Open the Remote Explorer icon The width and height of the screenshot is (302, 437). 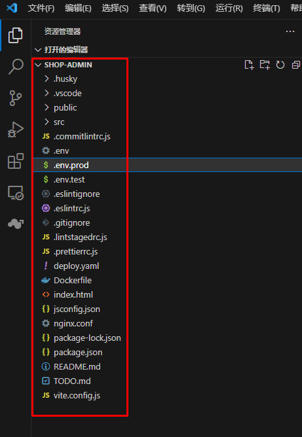(x=15, y=192)
